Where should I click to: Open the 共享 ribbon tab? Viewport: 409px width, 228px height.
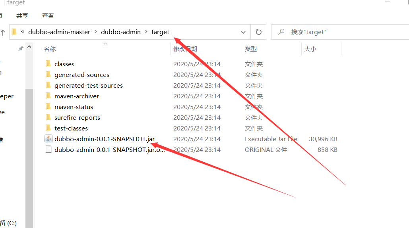tap(22, 15)
